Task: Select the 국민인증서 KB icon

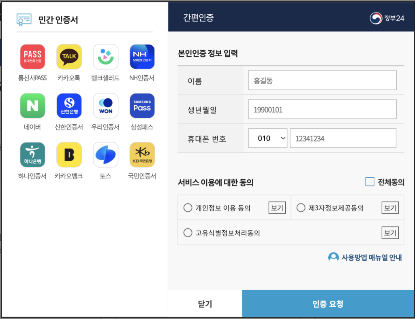Action: pyautogui.click(x=142, y=155)
